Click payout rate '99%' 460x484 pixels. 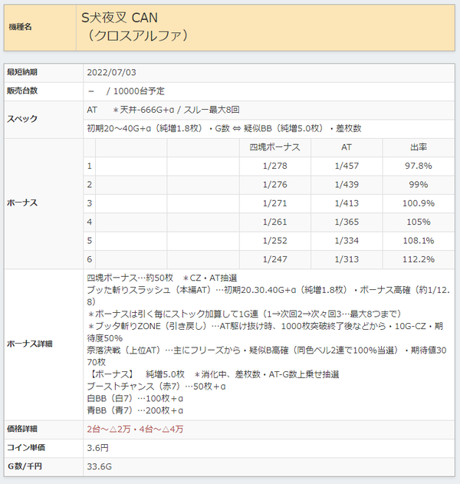coord(419,185)
